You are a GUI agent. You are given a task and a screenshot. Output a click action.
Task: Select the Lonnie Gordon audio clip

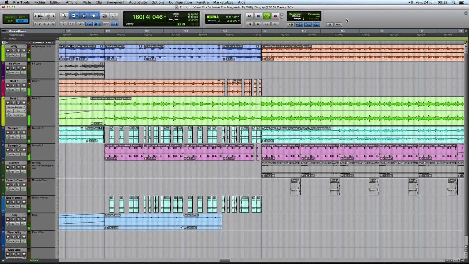tap(362, 53)
